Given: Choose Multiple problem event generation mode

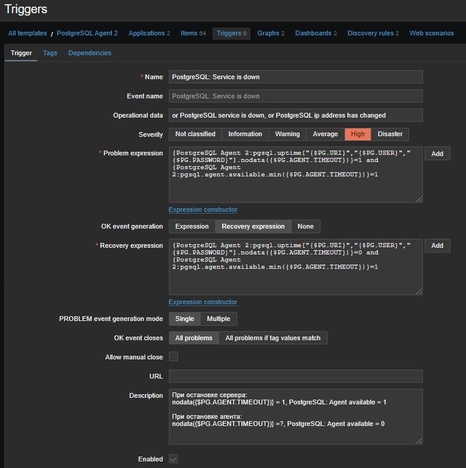Looking at the screenshot, I should tap(219, 319).
